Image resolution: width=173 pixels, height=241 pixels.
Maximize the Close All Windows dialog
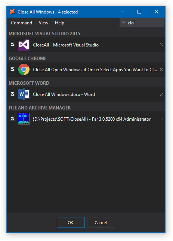[x=139, y=12]
